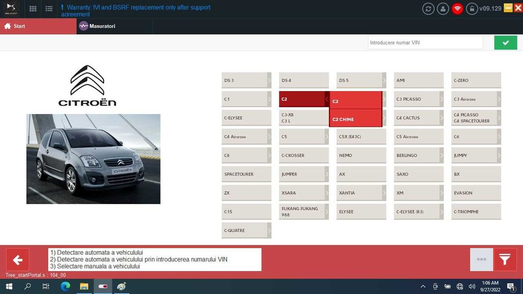Click the Citroën C2 car photo
This screenshot has height=294, width=523.
tap(94, 159)
